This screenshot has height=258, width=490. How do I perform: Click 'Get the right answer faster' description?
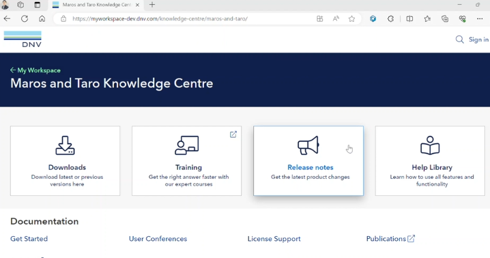(x=188, y=180)
